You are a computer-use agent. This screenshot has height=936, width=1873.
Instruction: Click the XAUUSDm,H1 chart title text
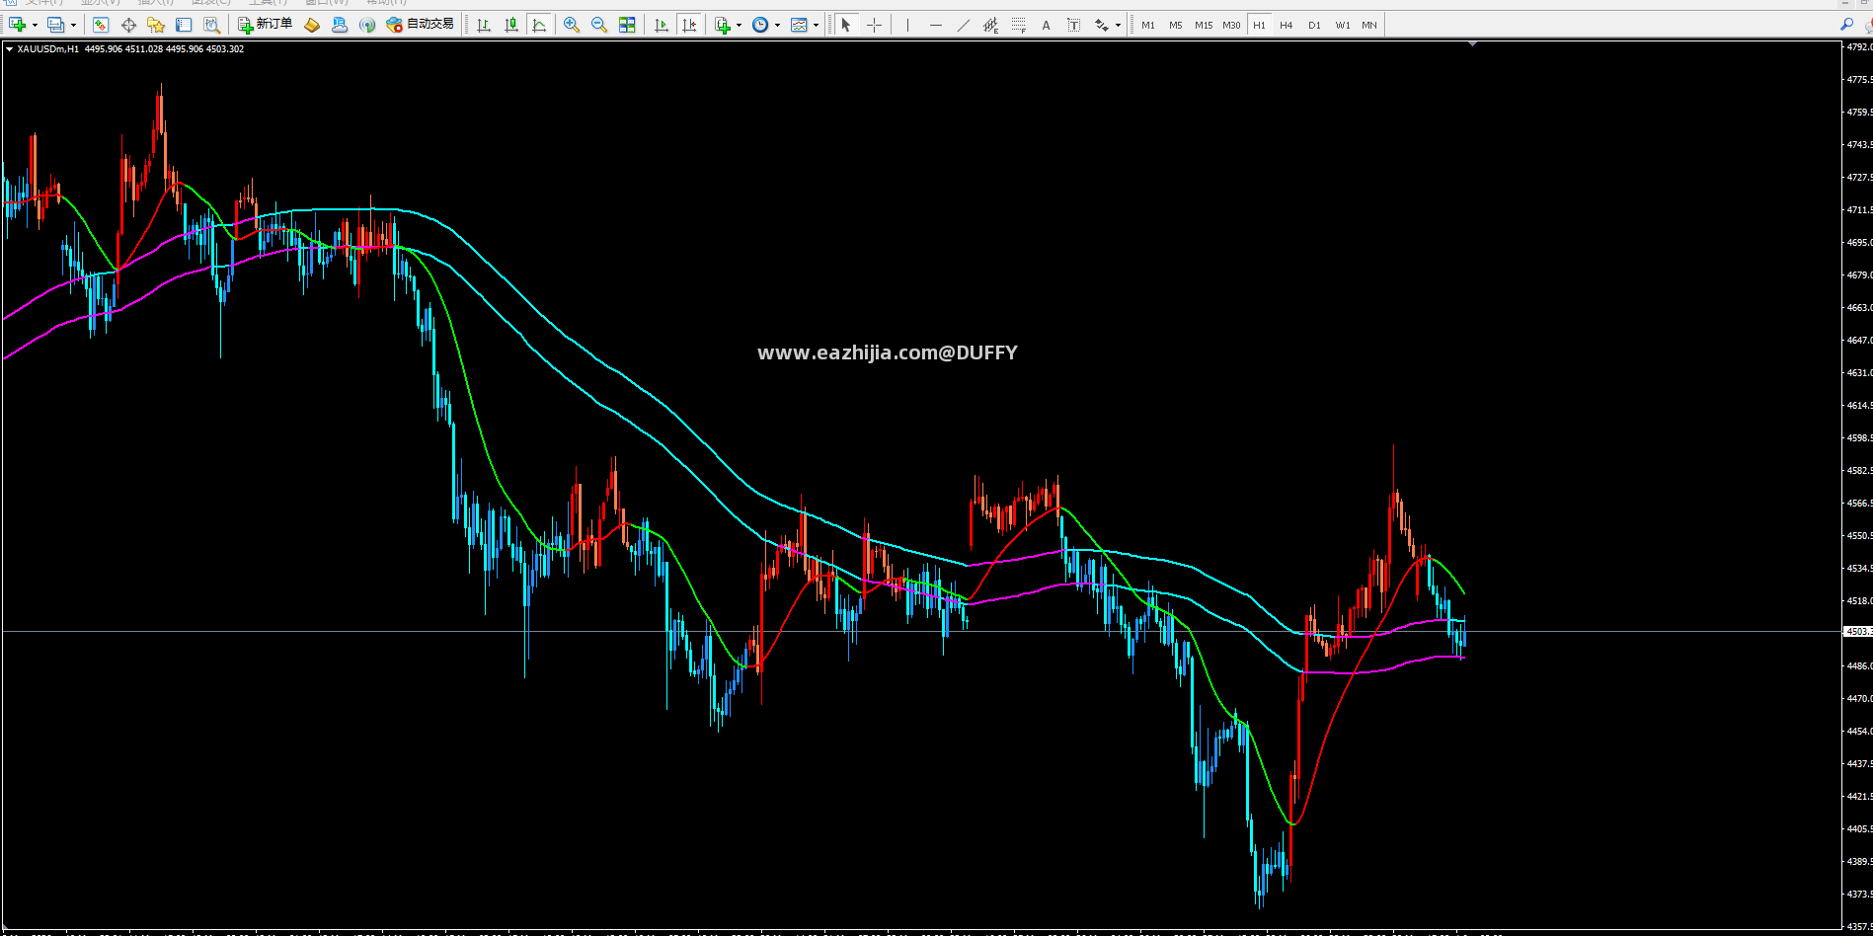48,48
